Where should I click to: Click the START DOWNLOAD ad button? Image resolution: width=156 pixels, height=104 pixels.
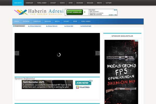coord(75,12)
